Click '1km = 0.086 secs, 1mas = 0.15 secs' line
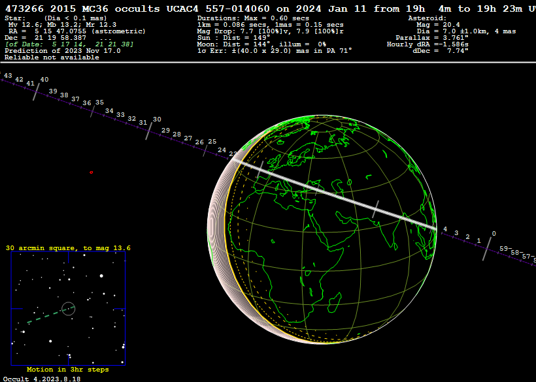Image resolution: width=536 pixels, height=382 pixels. click(x=270, y=25)
